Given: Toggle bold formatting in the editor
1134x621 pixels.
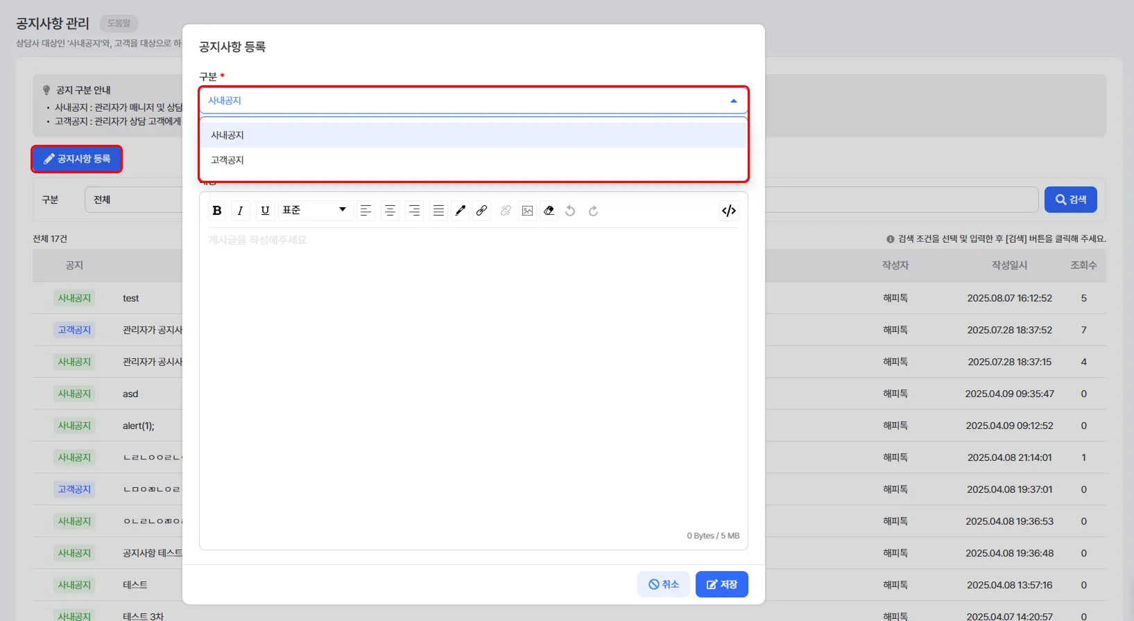Looking at the screenshot, I should pos(217,211).
